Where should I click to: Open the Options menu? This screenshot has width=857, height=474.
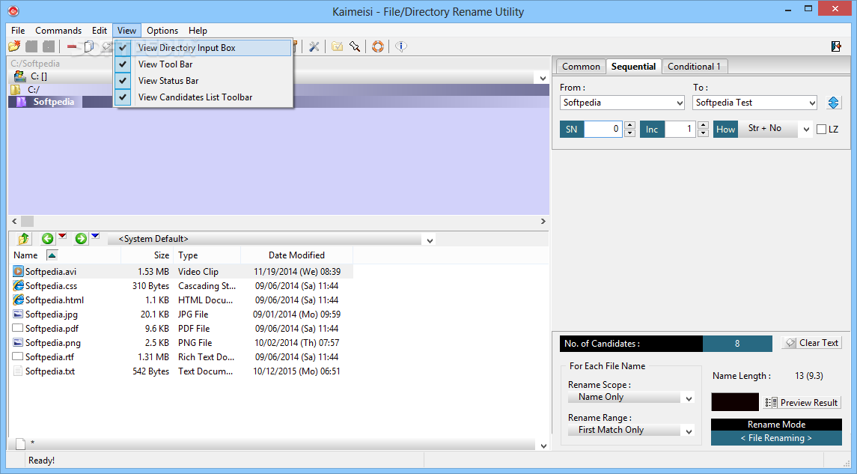[162, 31]
